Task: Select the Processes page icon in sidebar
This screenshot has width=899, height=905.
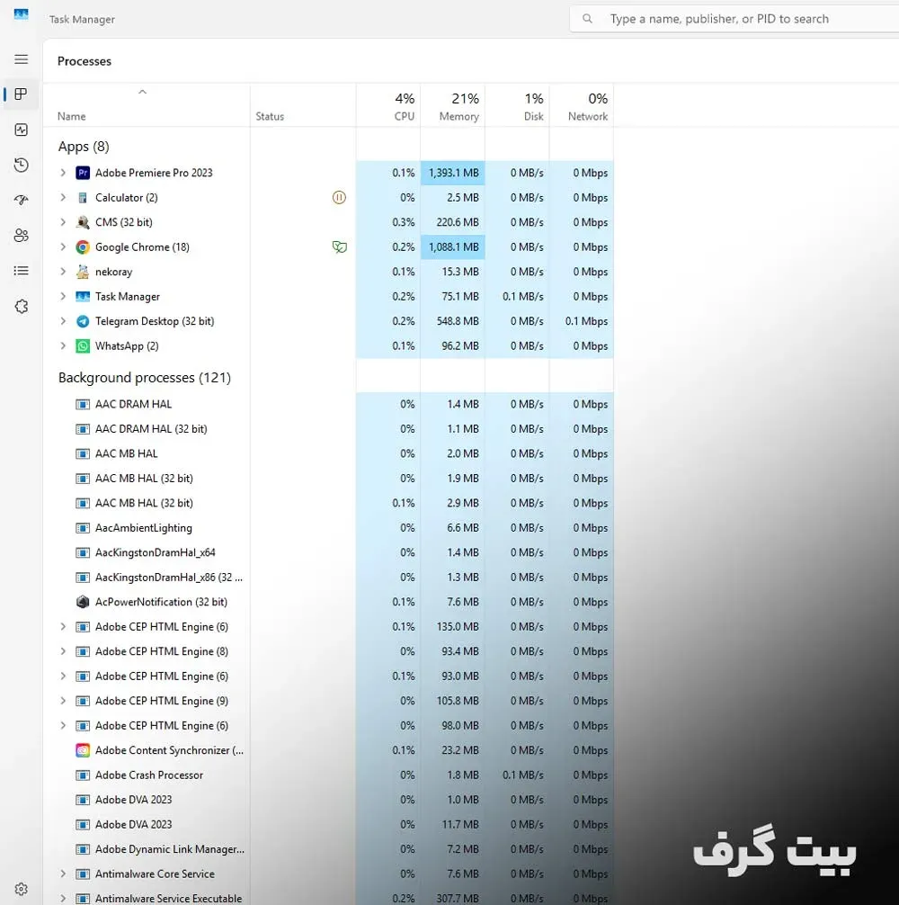Action: [x=22, y=94]
